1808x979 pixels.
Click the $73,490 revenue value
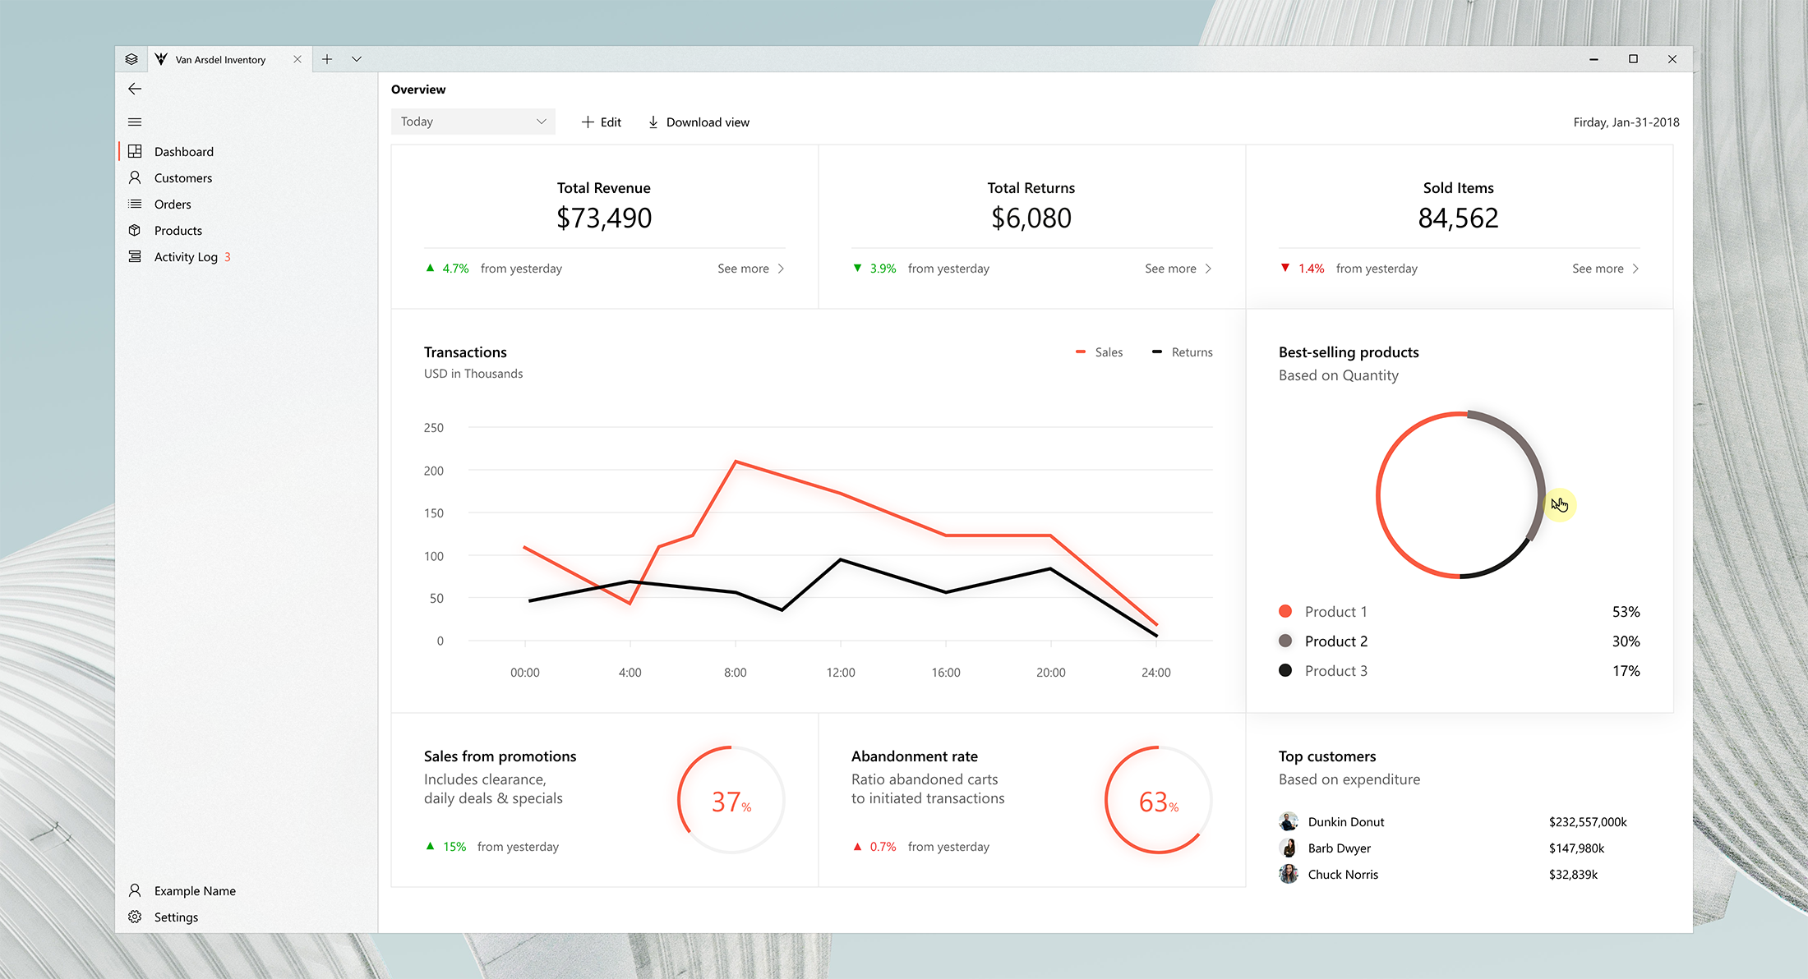(604, 218)
